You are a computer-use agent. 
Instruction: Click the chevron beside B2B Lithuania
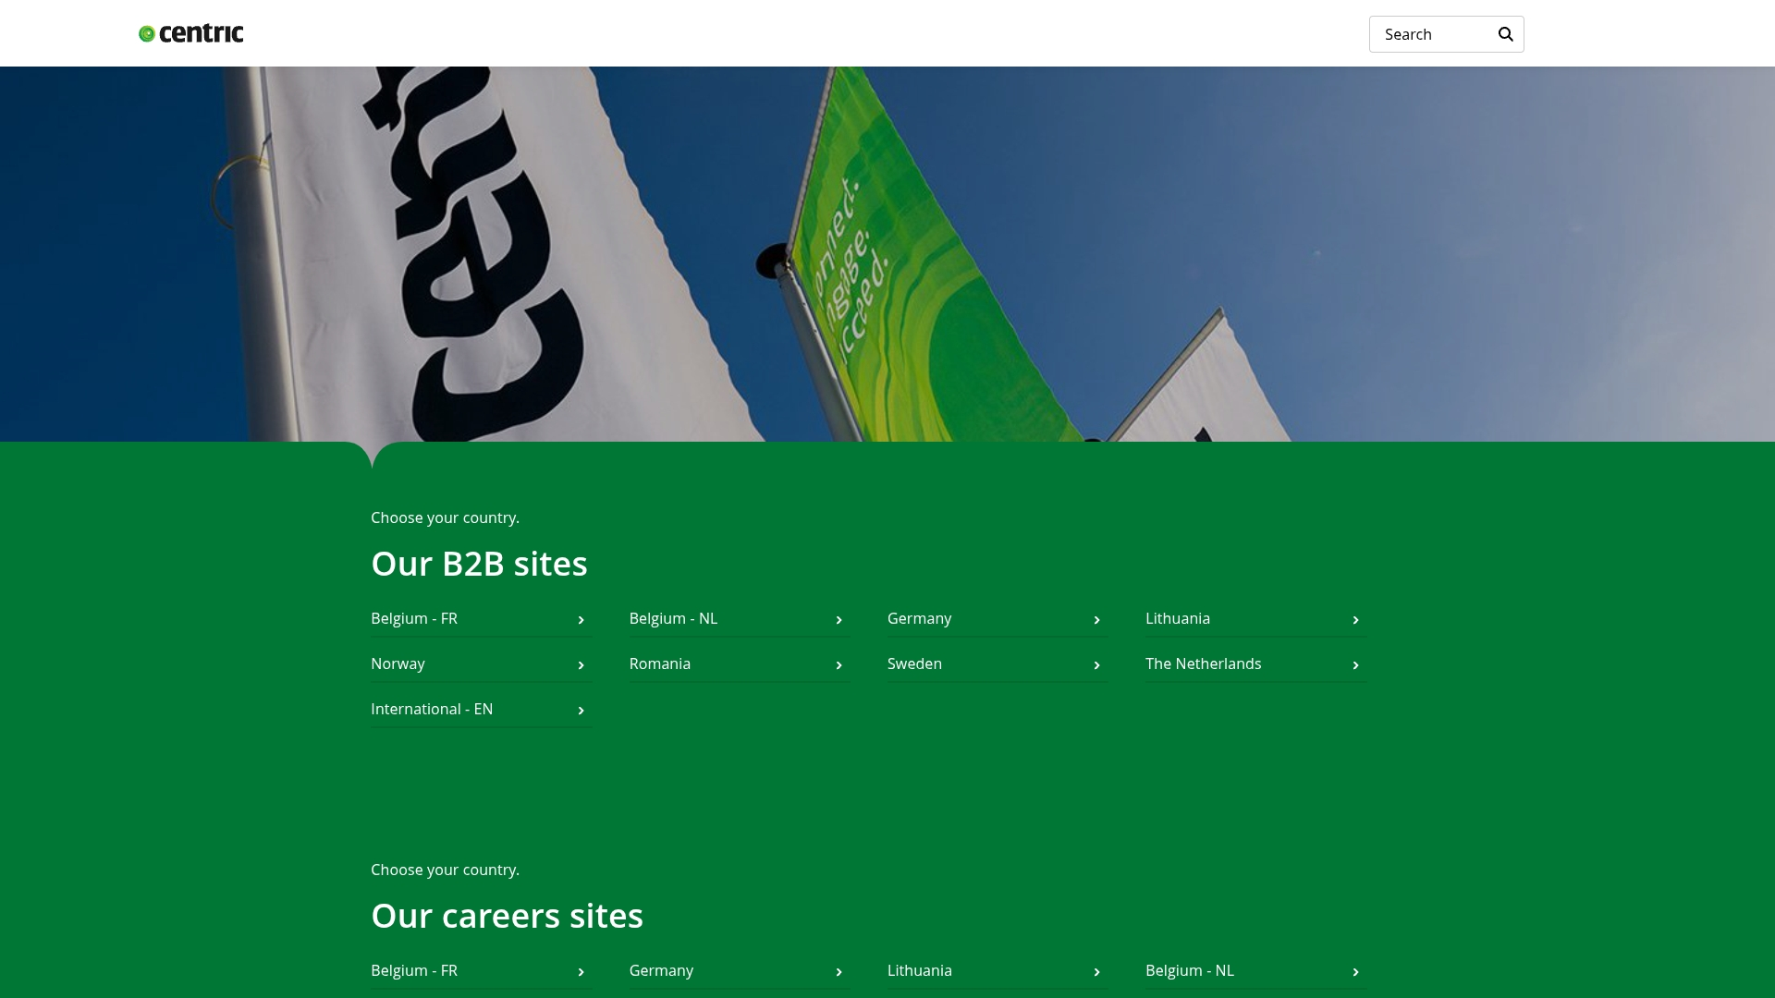(1355, 620)
